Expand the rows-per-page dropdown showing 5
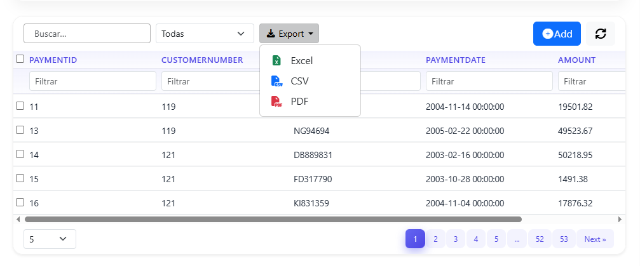 click(50, 239)
